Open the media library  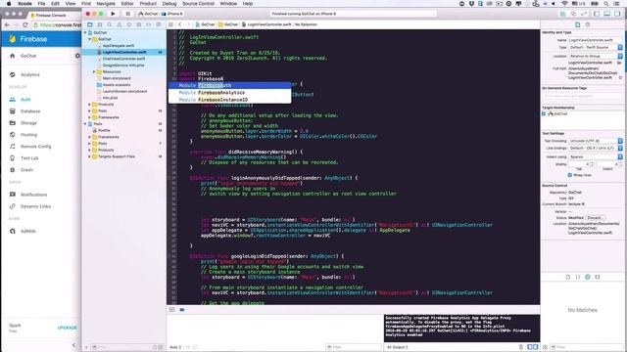[x=598, y=277]
